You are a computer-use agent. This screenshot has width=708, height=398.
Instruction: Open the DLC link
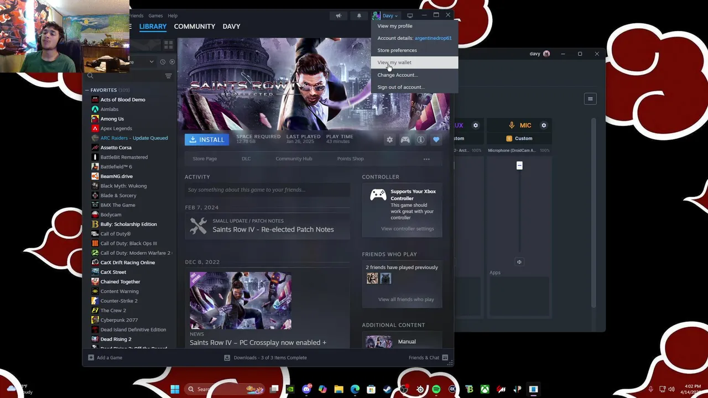pos(246,159)
